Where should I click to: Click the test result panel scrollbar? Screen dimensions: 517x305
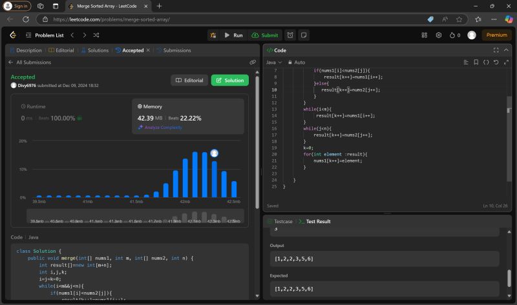[x=509, y=278]
